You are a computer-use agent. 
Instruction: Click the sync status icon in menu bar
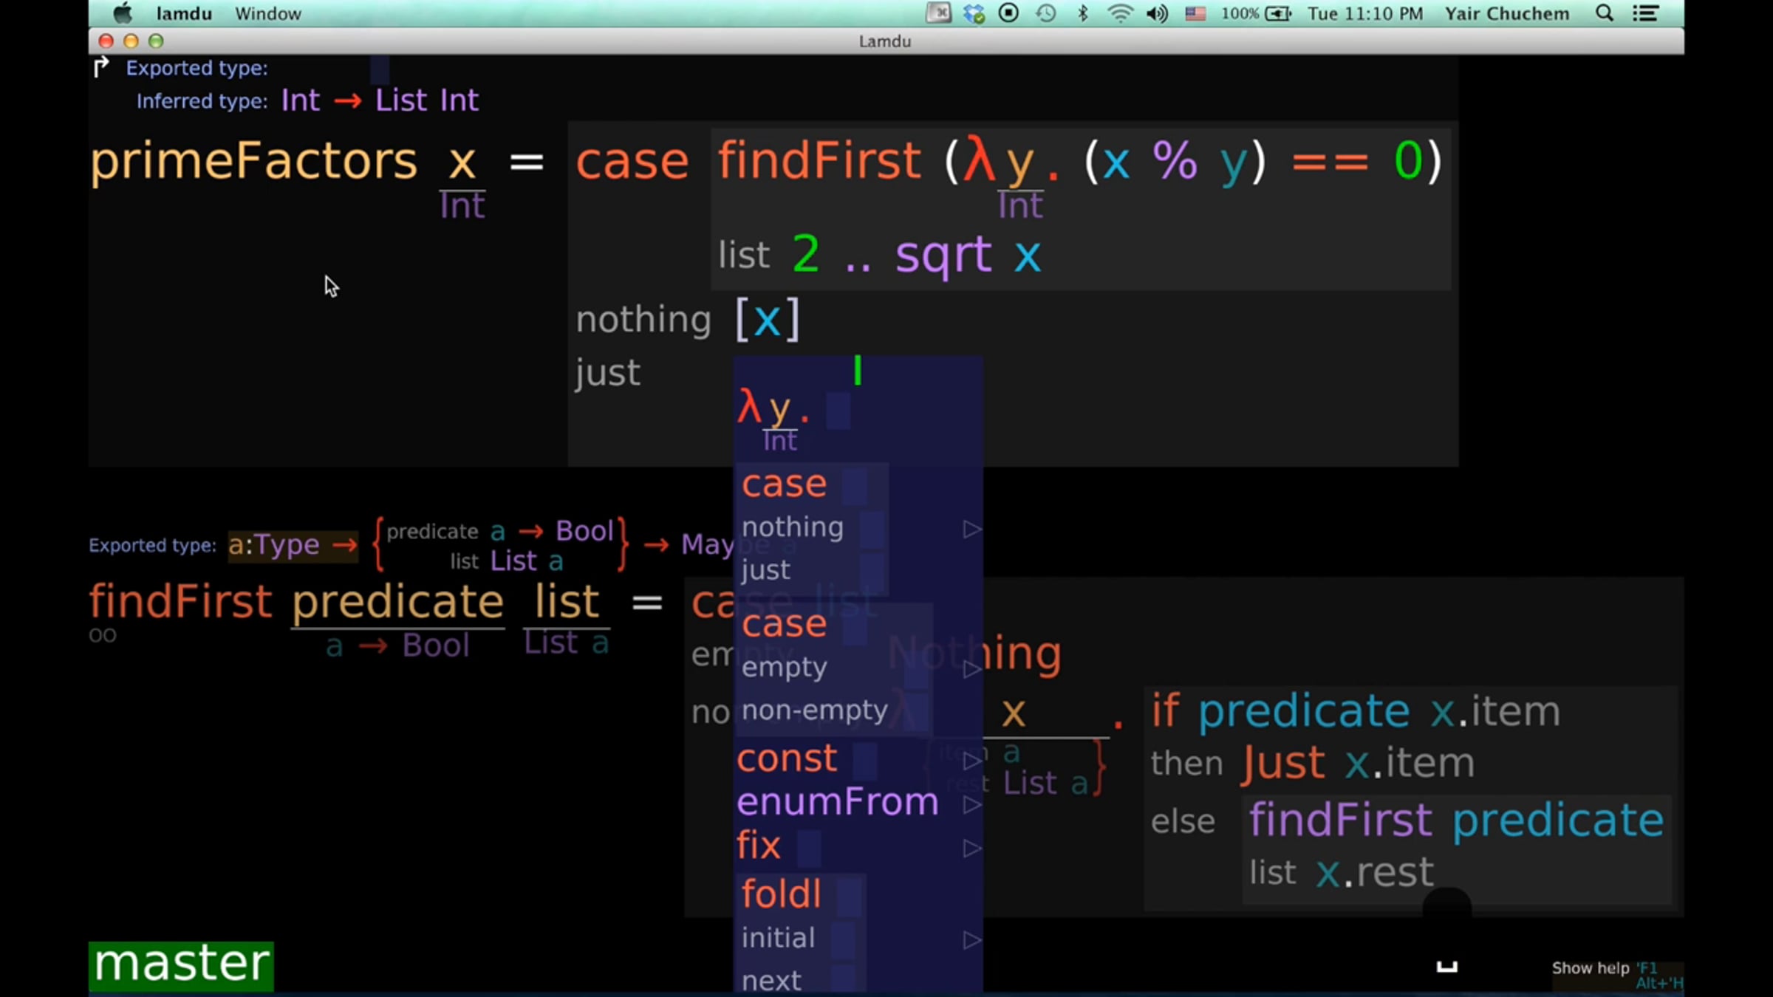[974, 13]
